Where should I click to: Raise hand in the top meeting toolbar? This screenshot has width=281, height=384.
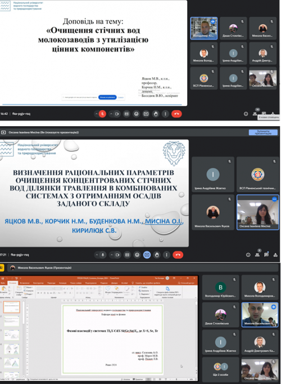click(156, 114)
